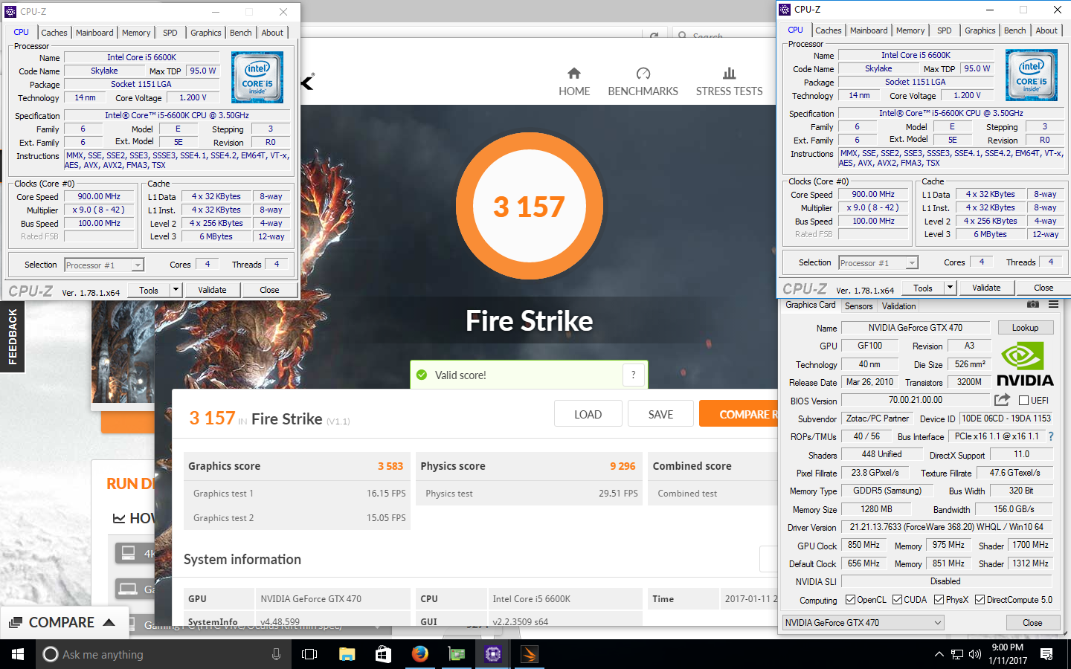Click the browser reload icon behind CPU-Z
The height and width of the screenshot is (669, 1071).
(x=654, y=36)
